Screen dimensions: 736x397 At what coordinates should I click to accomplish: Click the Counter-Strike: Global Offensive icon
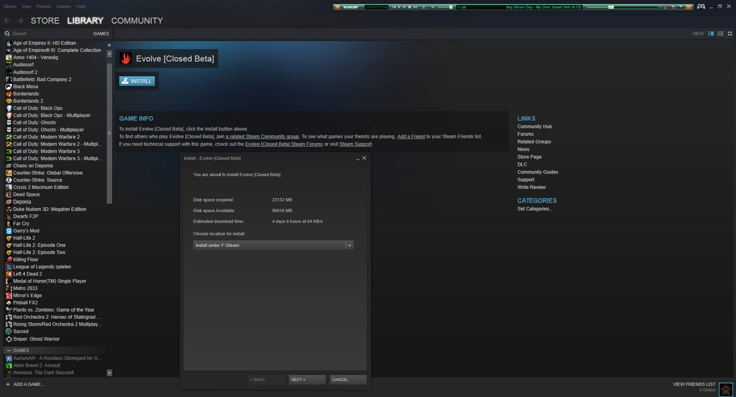(x=9, y=173)
